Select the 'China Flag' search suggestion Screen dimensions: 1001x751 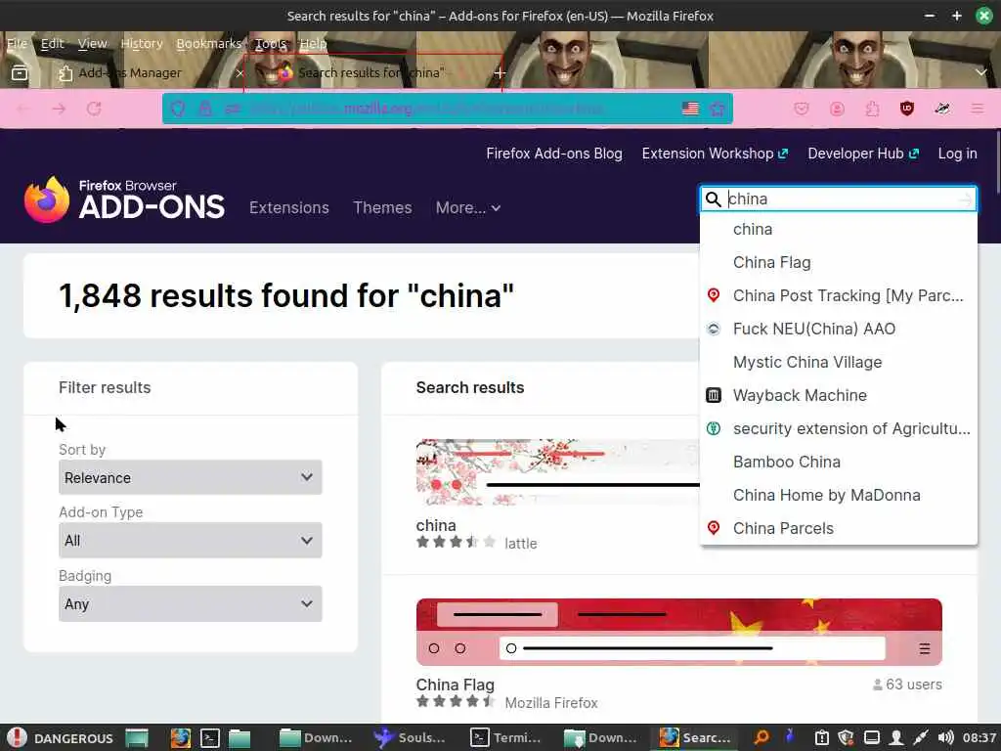[838, 262]
